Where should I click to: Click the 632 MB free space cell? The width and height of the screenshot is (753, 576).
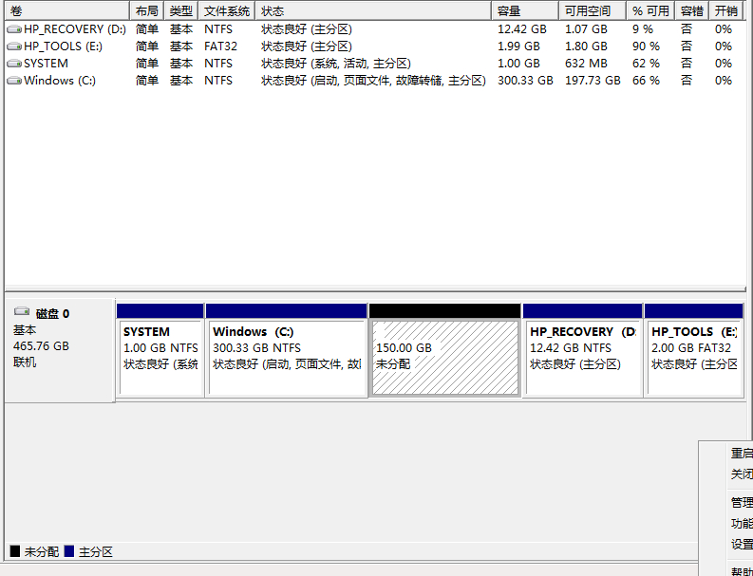point(586,64)
